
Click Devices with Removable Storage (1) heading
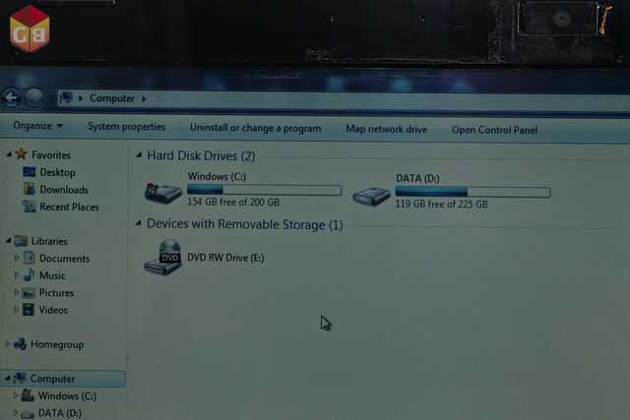245,224
